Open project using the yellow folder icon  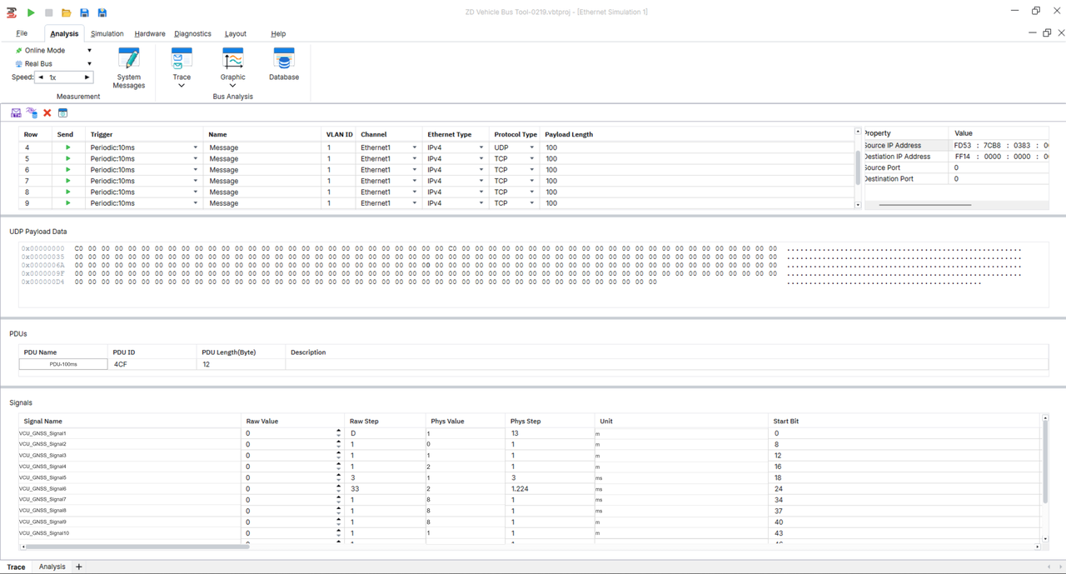tap(66, 12)
